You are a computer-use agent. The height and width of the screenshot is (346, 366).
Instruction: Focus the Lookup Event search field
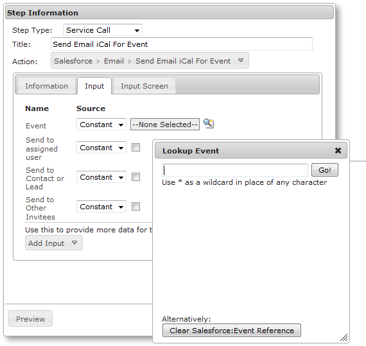pos(235,170)
